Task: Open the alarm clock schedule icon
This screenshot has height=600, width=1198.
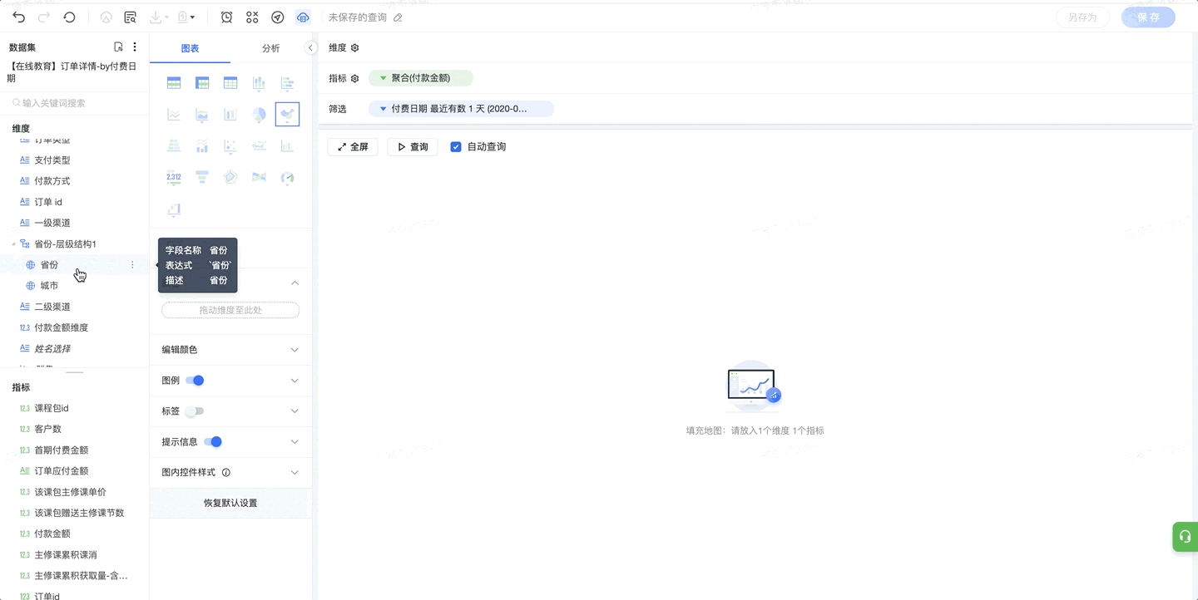Action: pos(226,17)
